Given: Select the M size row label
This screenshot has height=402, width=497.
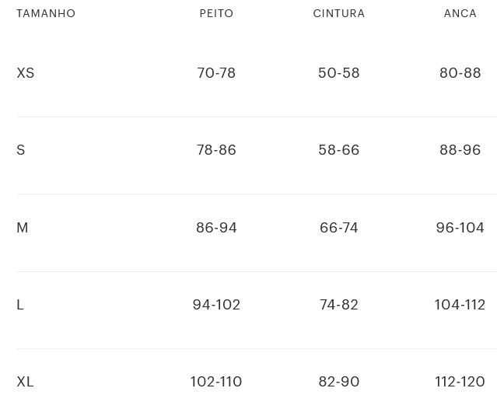Looking at the screenshot, I should [23, 227].
